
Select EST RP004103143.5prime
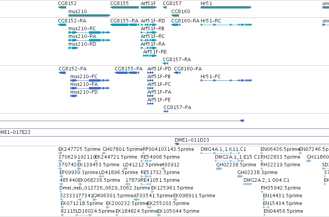pos(145,153)
